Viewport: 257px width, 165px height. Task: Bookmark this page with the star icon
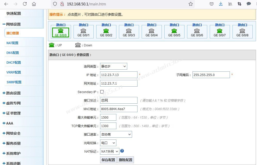(191, 4)
